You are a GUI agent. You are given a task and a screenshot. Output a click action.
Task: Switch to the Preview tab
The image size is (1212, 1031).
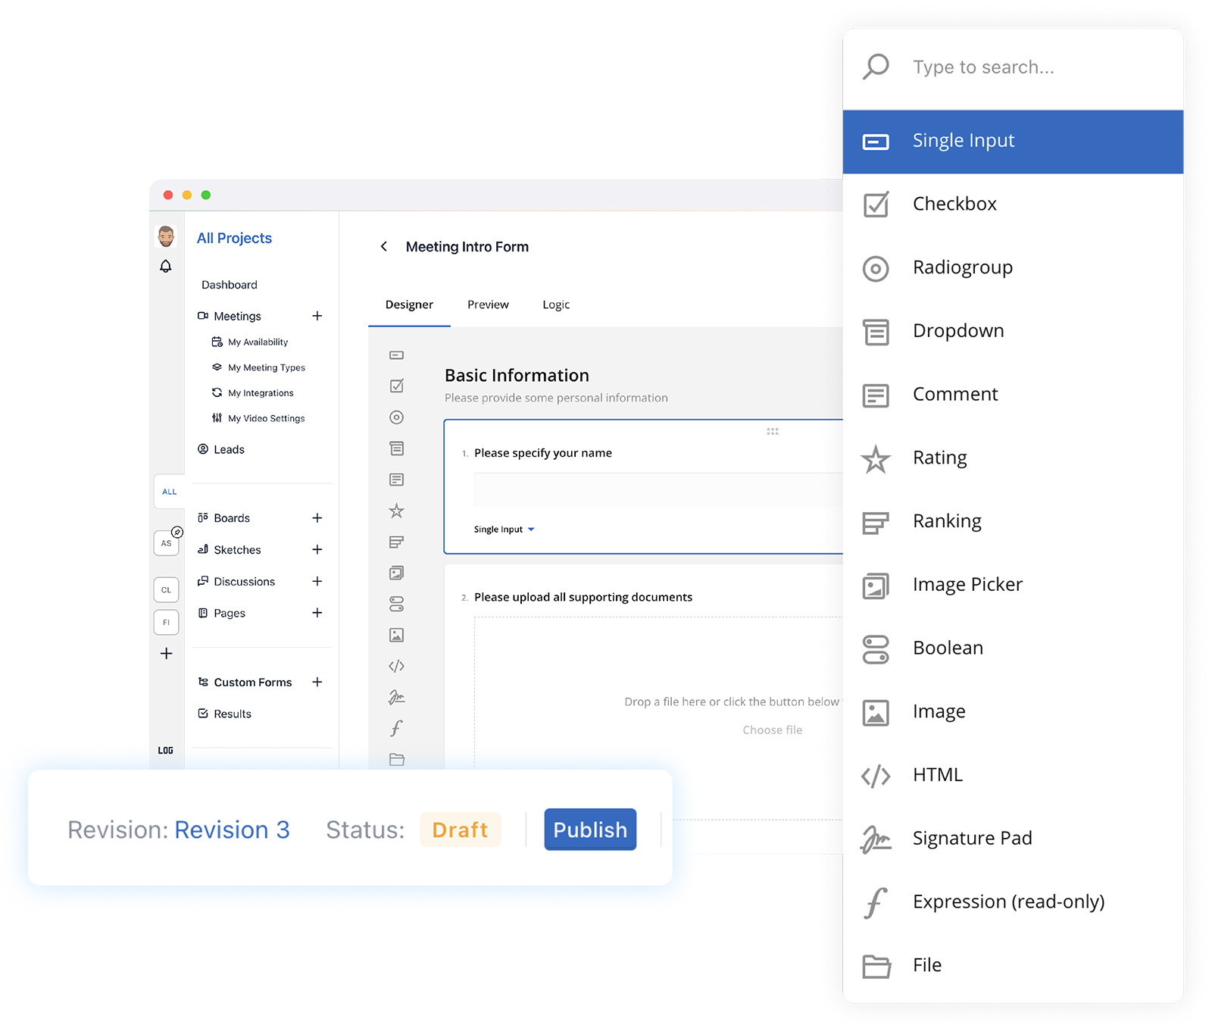point(488,305)
